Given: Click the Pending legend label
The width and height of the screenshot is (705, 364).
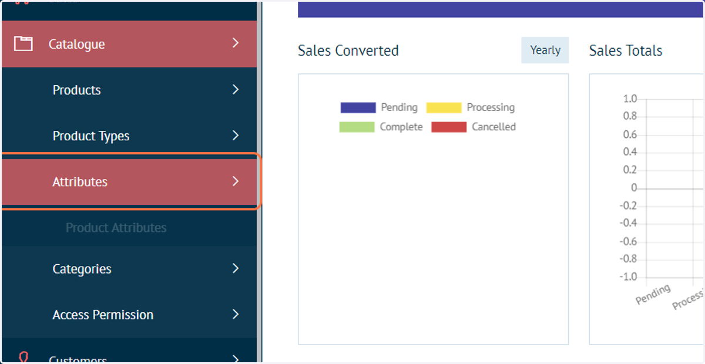Looking at the screenshot, I should [399, 107].
